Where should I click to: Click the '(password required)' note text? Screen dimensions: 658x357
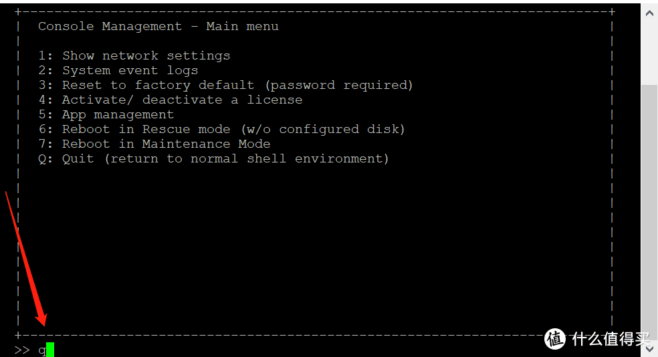coord(339,85)
